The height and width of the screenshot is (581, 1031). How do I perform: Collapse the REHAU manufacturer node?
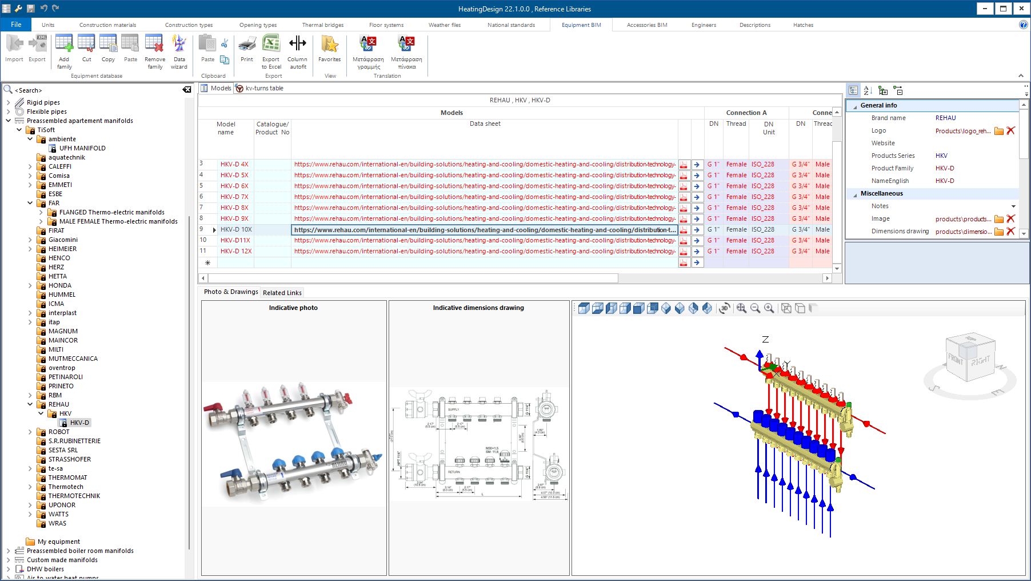(30, 404)
